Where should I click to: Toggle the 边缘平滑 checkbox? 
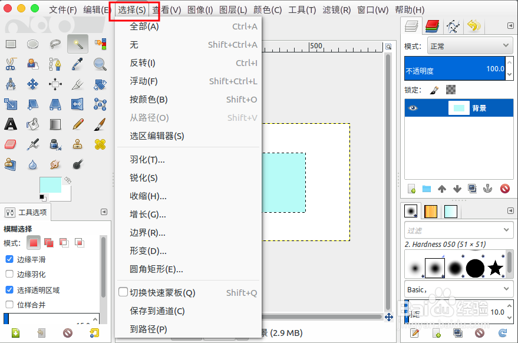click(x=9, y=259)
